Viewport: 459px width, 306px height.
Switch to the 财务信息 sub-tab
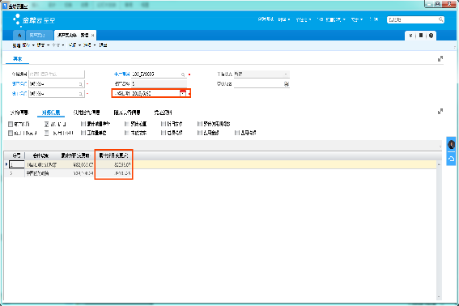[51, 113]
